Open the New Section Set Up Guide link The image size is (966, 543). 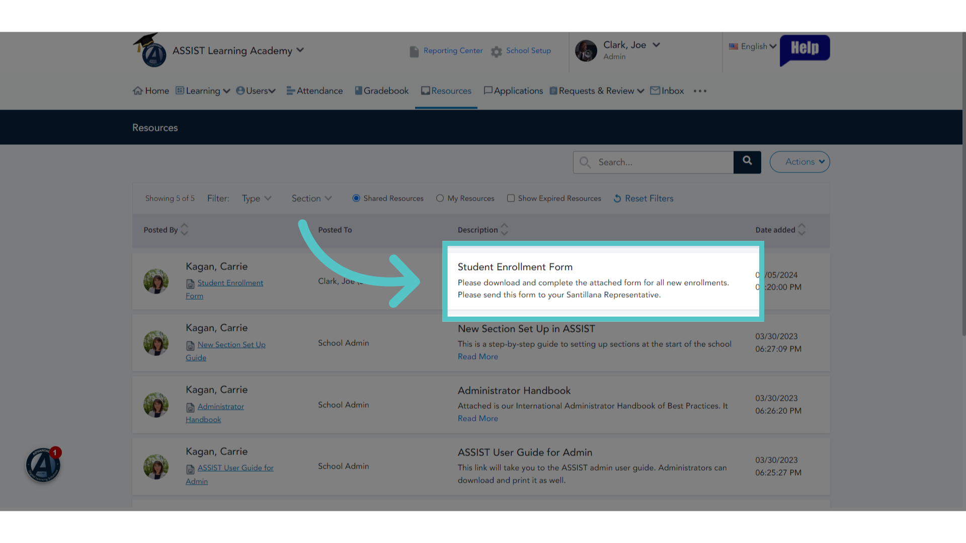click(226, 351)
